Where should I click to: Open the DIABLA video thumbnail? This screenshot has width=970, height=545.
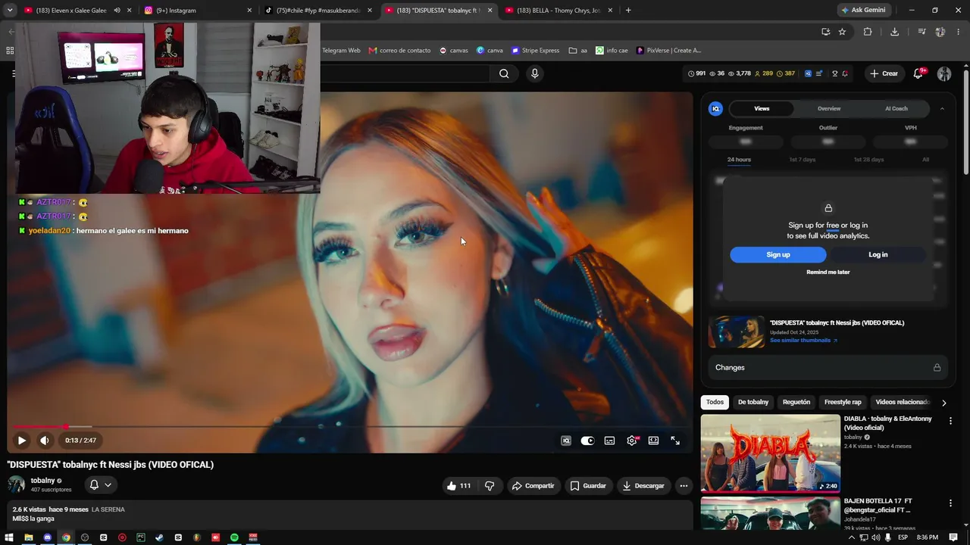[770, 453]
